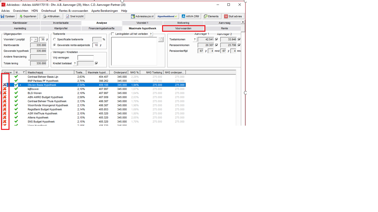Open the Financieringsbehoefte tab
The width and height of the screenshot is (378, 212).
[101, 28]
